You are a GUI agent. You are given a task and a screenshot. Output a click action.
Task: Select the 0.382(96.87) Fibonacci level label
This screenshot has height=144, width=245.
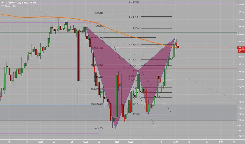97,89
